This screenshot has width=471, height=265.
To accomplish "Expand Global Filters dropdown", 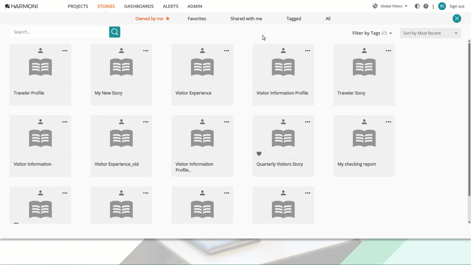I will click(390, 6).
